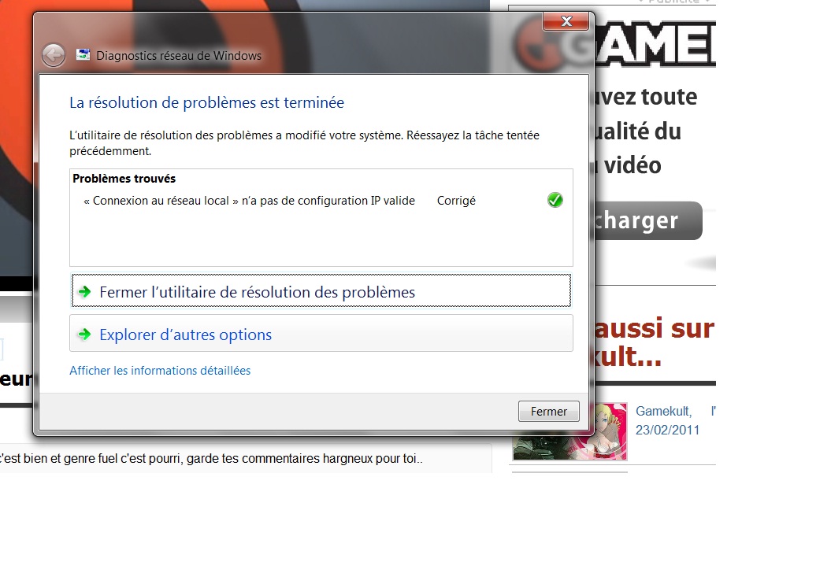The height and width of the screenshot is (573, 831).
Task: Click the Problèmes trouvés list header
Action: click(x=123, y=179)
